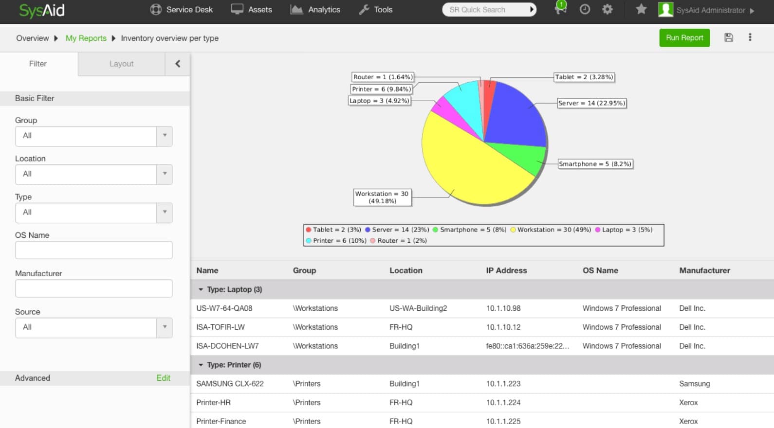Open the Group dropdown

coord(93,136)
